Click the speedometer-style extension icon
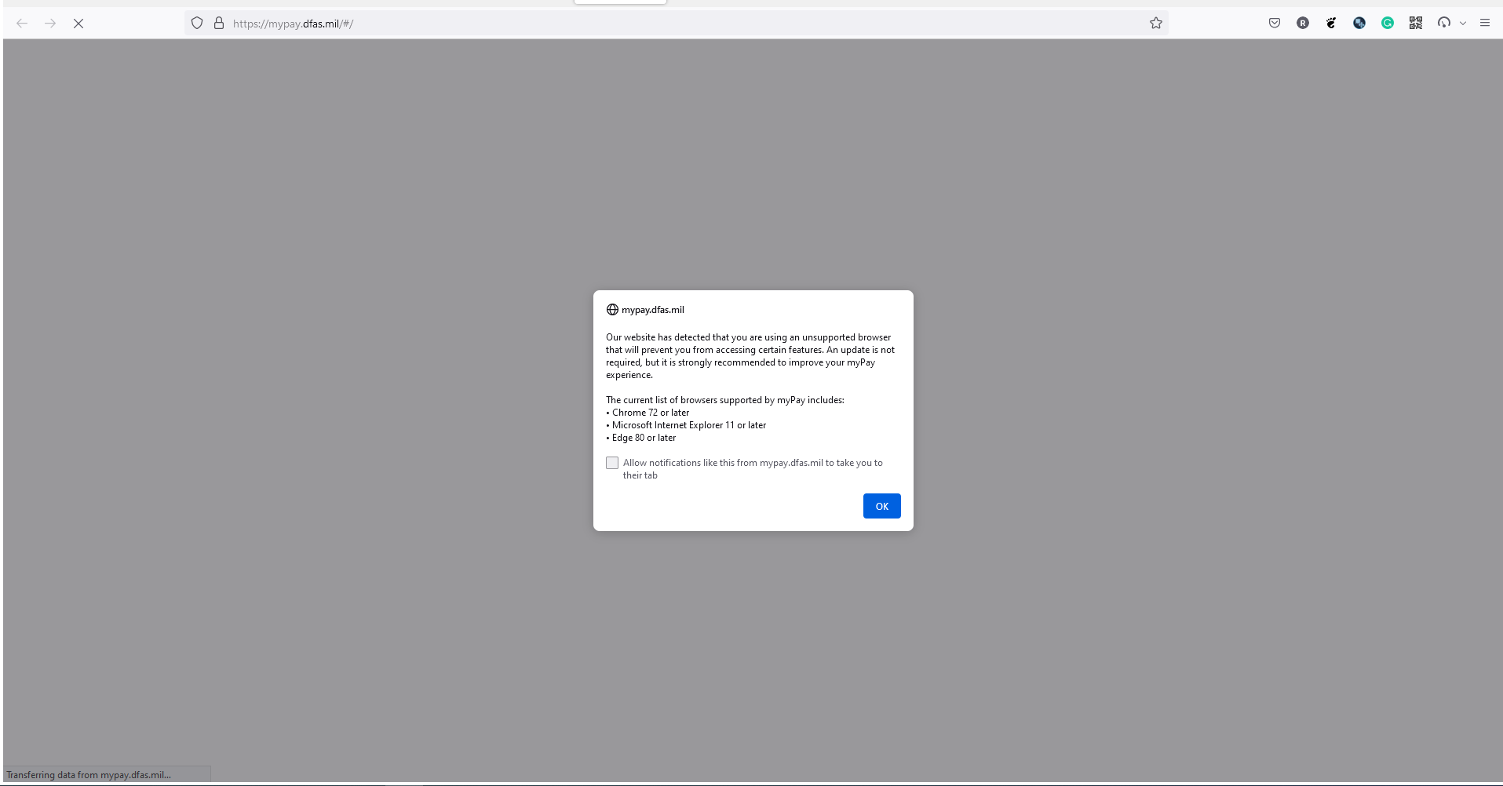The height and width of the screenshot is (786, 1503). [1443, 23]
